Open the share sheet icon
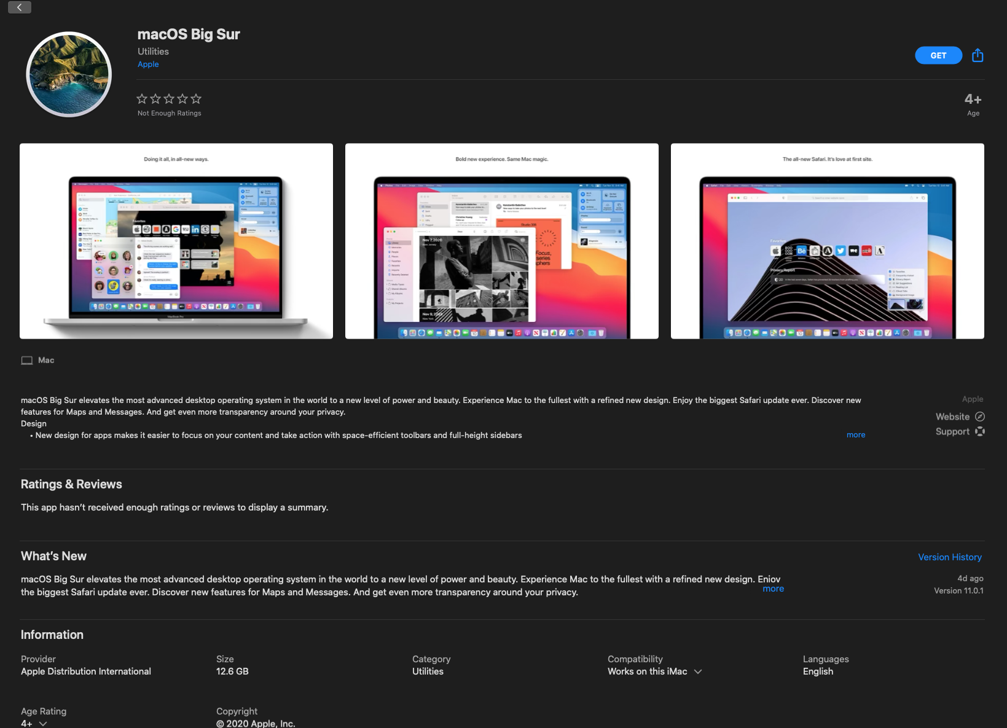This screenshot has width=1007, height=728. [978, 55]
